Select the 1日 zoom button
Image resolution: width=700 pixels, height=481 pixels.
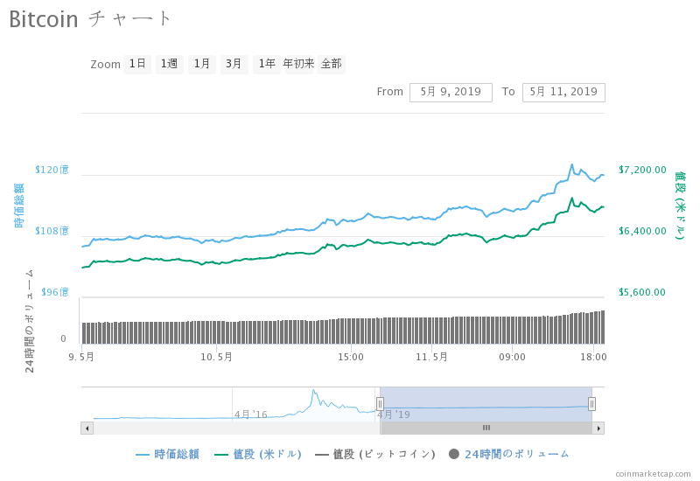coord(137,64)
